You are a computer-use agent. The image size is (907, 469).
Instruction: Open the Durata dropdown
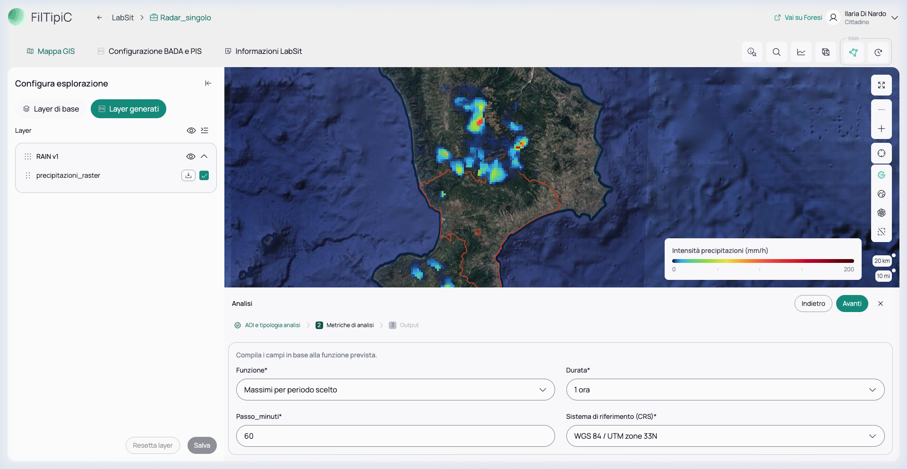pos(725,390)
